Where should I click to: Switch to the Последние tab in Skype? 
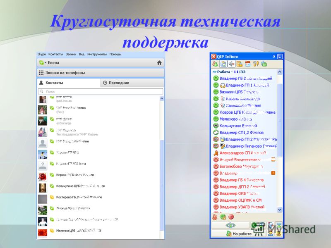[132, 83]
